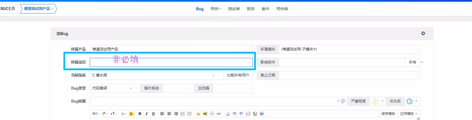Viewport: 472px width, 120px height.
Task: Pick Bug title color with palette icon
Action: coord(343,101)
